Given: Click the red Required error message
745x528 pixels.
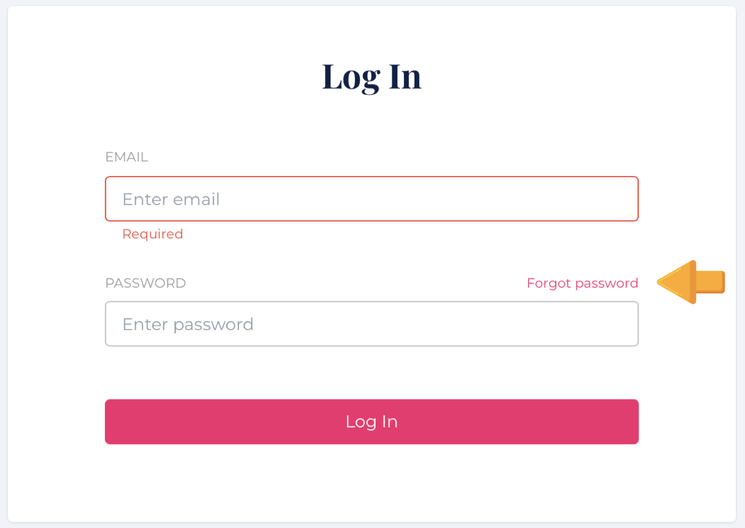Looking at the screenshot, I should [153, 234].
